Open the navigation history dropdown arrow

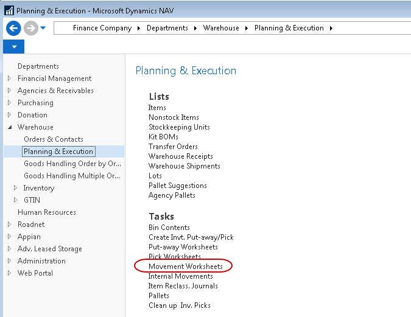click(x=43, y=28)
